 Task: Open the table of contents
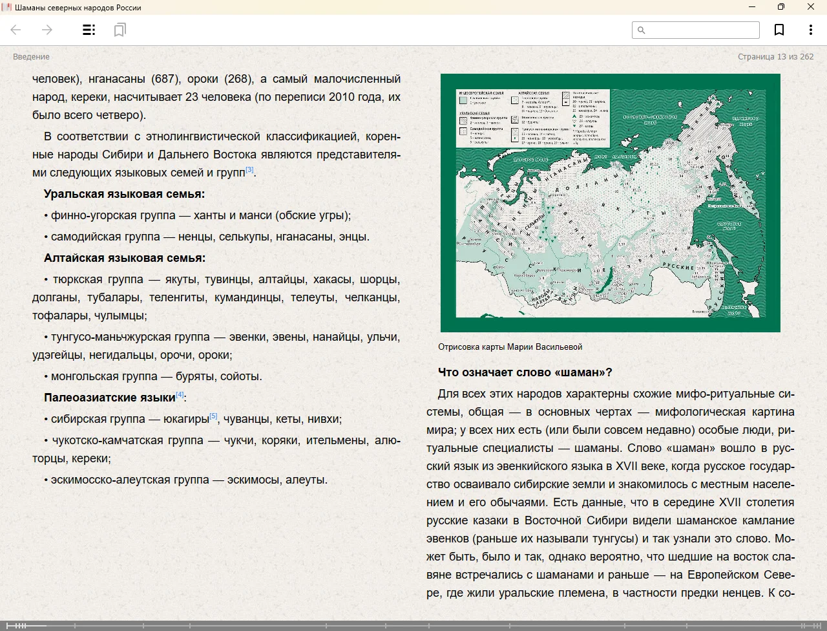click(89, 30)
